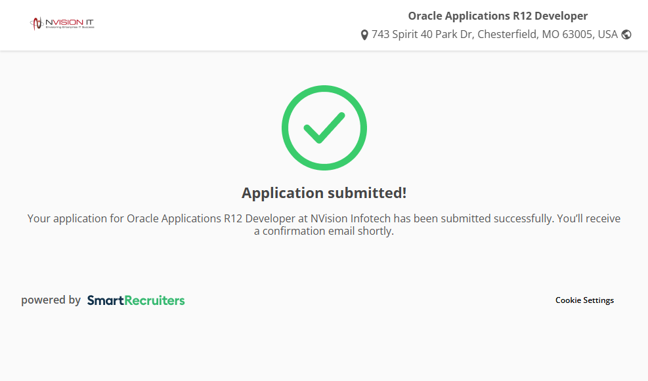
Task: Click the 'USA' text in header address
Action: [607, 34]
